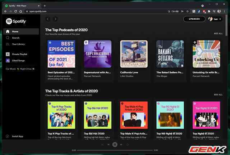Skip to the next track
The height and width of the screenshot is (155, 230).
click(x=121, y=145)
